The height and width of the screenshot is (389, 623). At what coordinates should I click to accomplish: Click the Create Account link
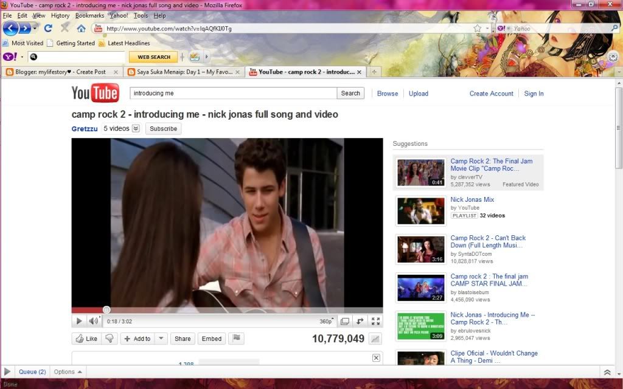pos(491,93)
